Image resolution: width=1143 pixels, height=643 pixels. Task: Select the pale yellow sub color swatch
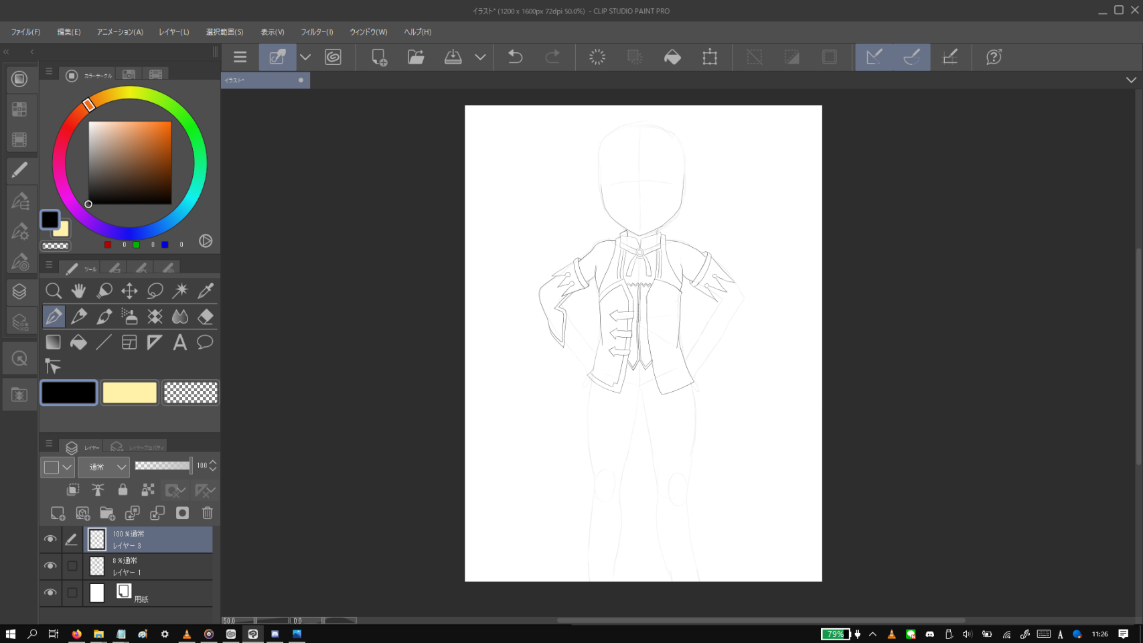[129, 393]
